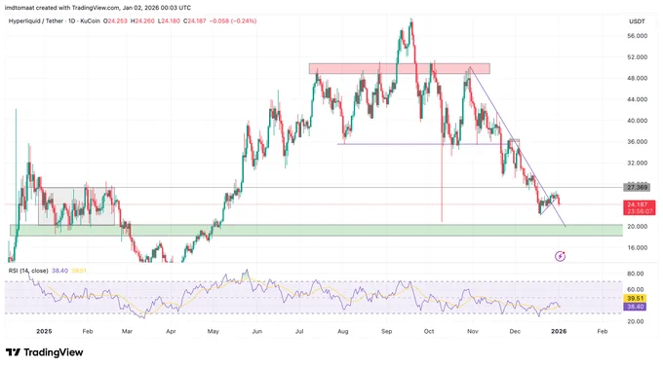Screen dimensions: 663x367
Task: Click the 38.40 RSI value in legend
Action: point(59,271)
